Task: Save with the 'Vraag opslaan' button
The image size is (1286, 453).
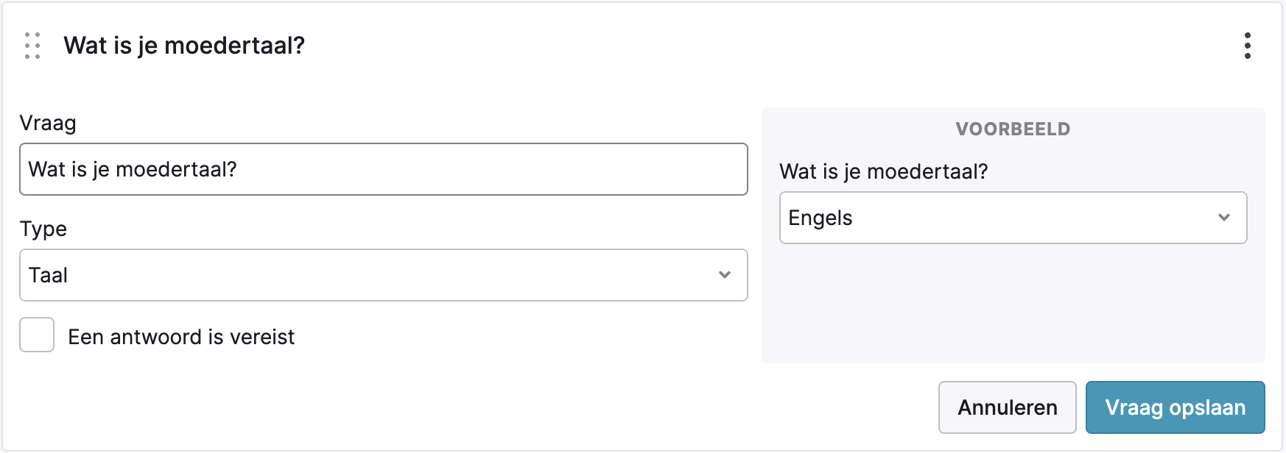Action: 1175,407
